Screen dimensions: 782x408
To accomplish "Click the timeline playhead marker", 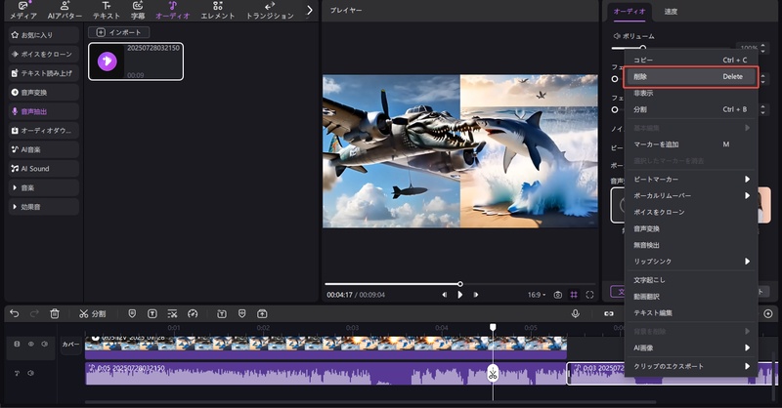I will 493,327.
